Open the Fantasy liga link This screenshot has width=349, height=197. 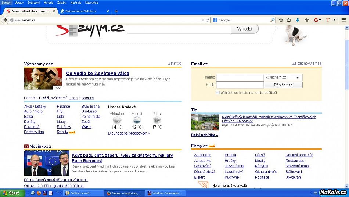click(x=34, y=132)
